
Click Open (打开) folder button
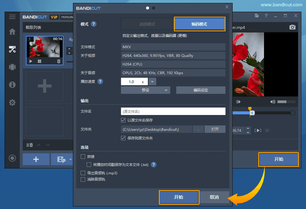(215, 129)
